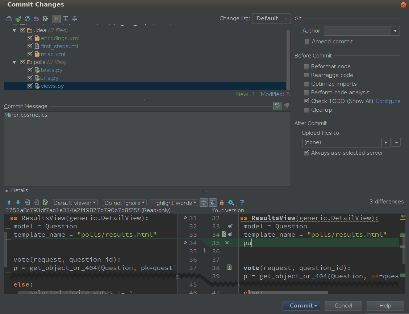Image resolution: width=409 pixels, height=314 pixels.
Task: Open the Configure link for TODO check
Action: (388, 101)
